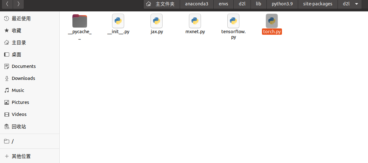Screen dimensions: 368x163
Task: Click the Pictures sidebar icon
Action: pyautogui.click(x=7, y=102)
